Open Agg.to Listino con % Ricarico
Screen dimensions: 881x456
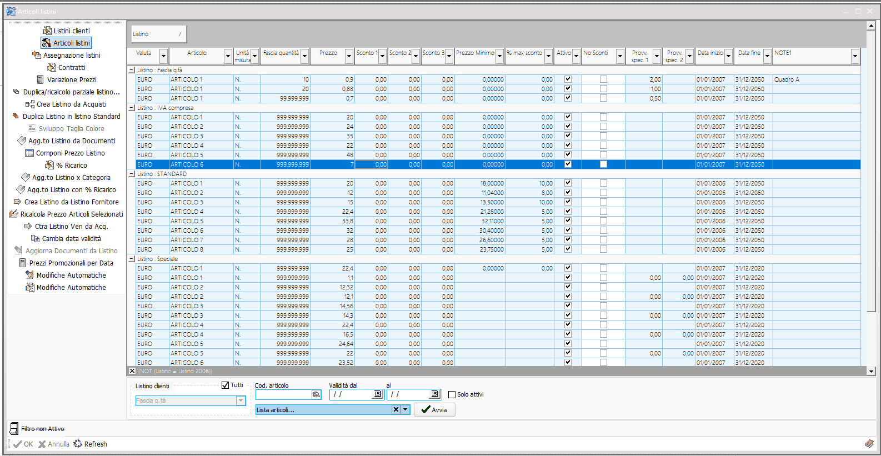click(66, 190)
